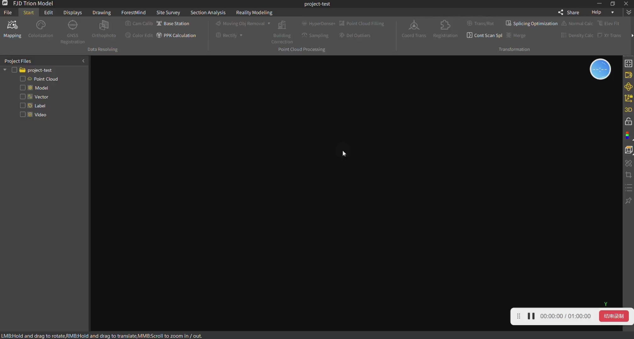
Task: Switch to the Displays tab
Action: coord(73,13)
